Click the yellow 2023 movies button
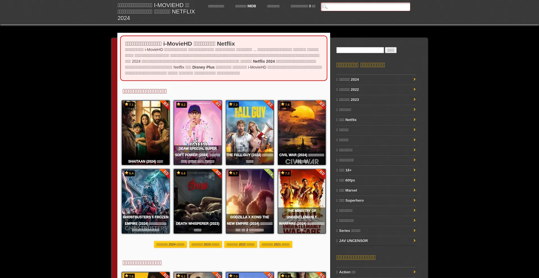The width and height of the screenshot is (539, 278). [x=205, y=244]
